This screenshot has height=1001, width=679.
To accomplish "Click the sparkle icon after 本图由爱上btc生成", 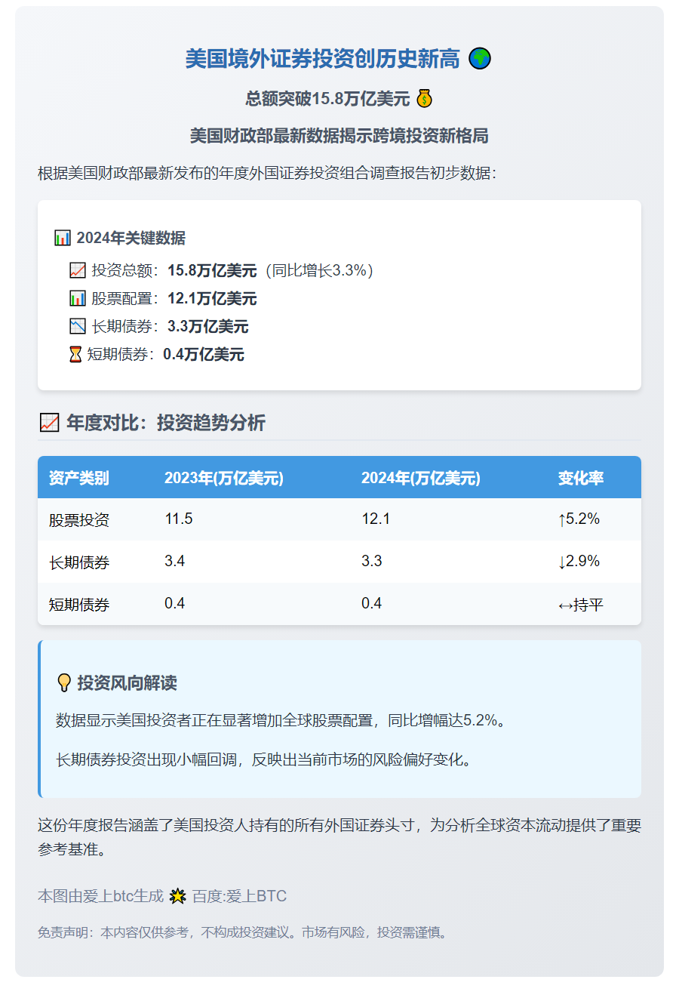I will coord(178,896).
